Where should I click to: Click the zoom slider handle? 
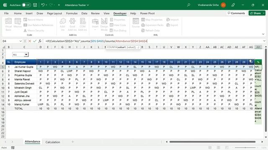(x=245, y=147)
